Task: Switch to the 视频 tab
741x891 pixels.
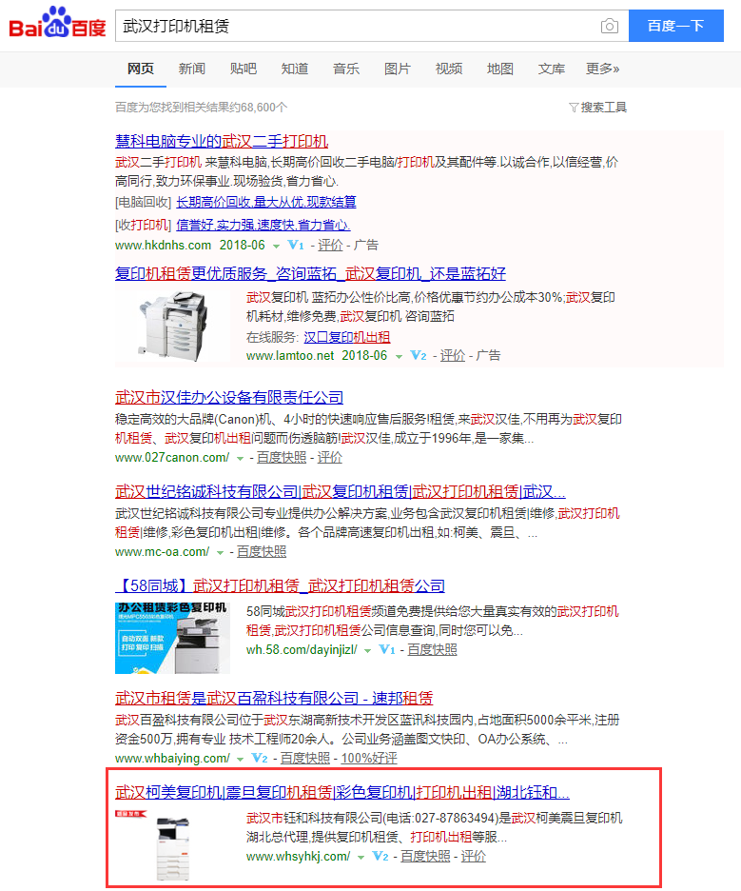Action: [x=449, y=69]
